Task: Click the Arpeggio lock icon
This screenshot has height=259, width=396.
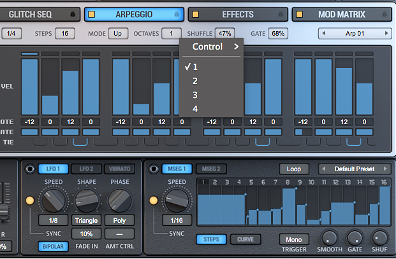Action: 177,14
